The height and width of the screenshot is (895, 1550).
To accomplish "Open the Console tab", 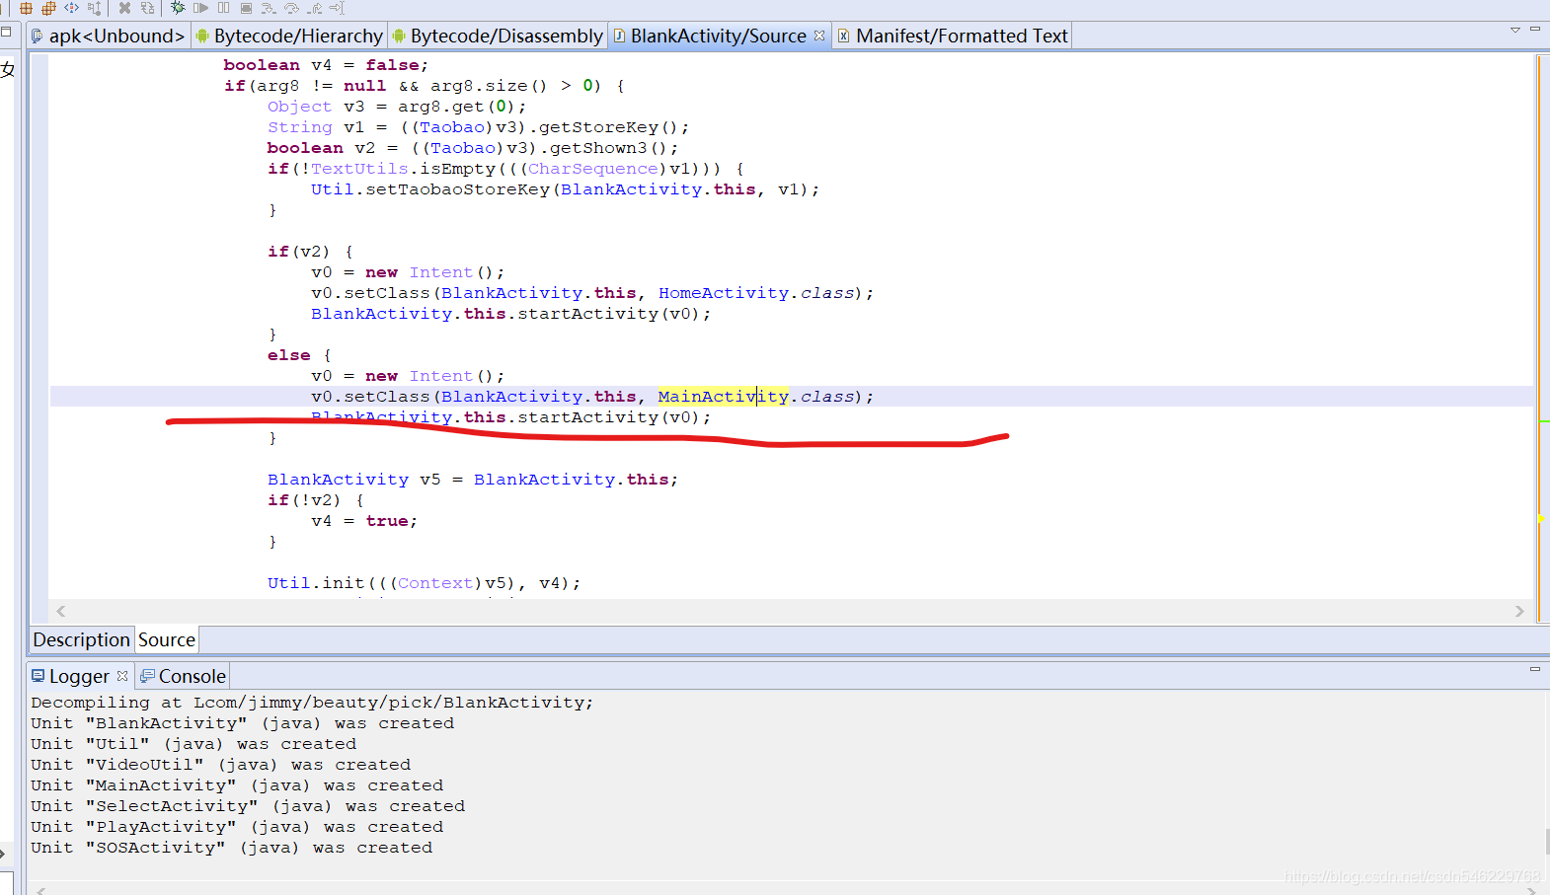I will pos(184,676).
